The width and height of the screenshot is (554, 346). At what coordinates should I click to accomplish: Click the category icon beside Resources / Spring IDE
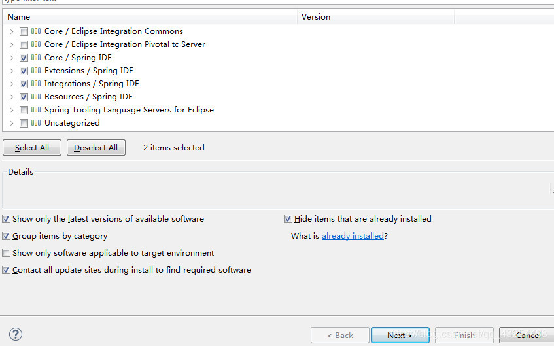pos(36,97)
